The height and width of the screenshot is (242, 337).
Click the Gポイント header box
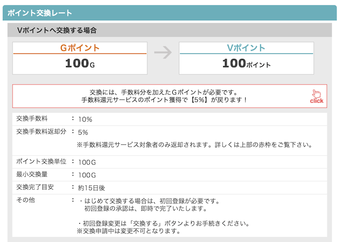point(80,48)
